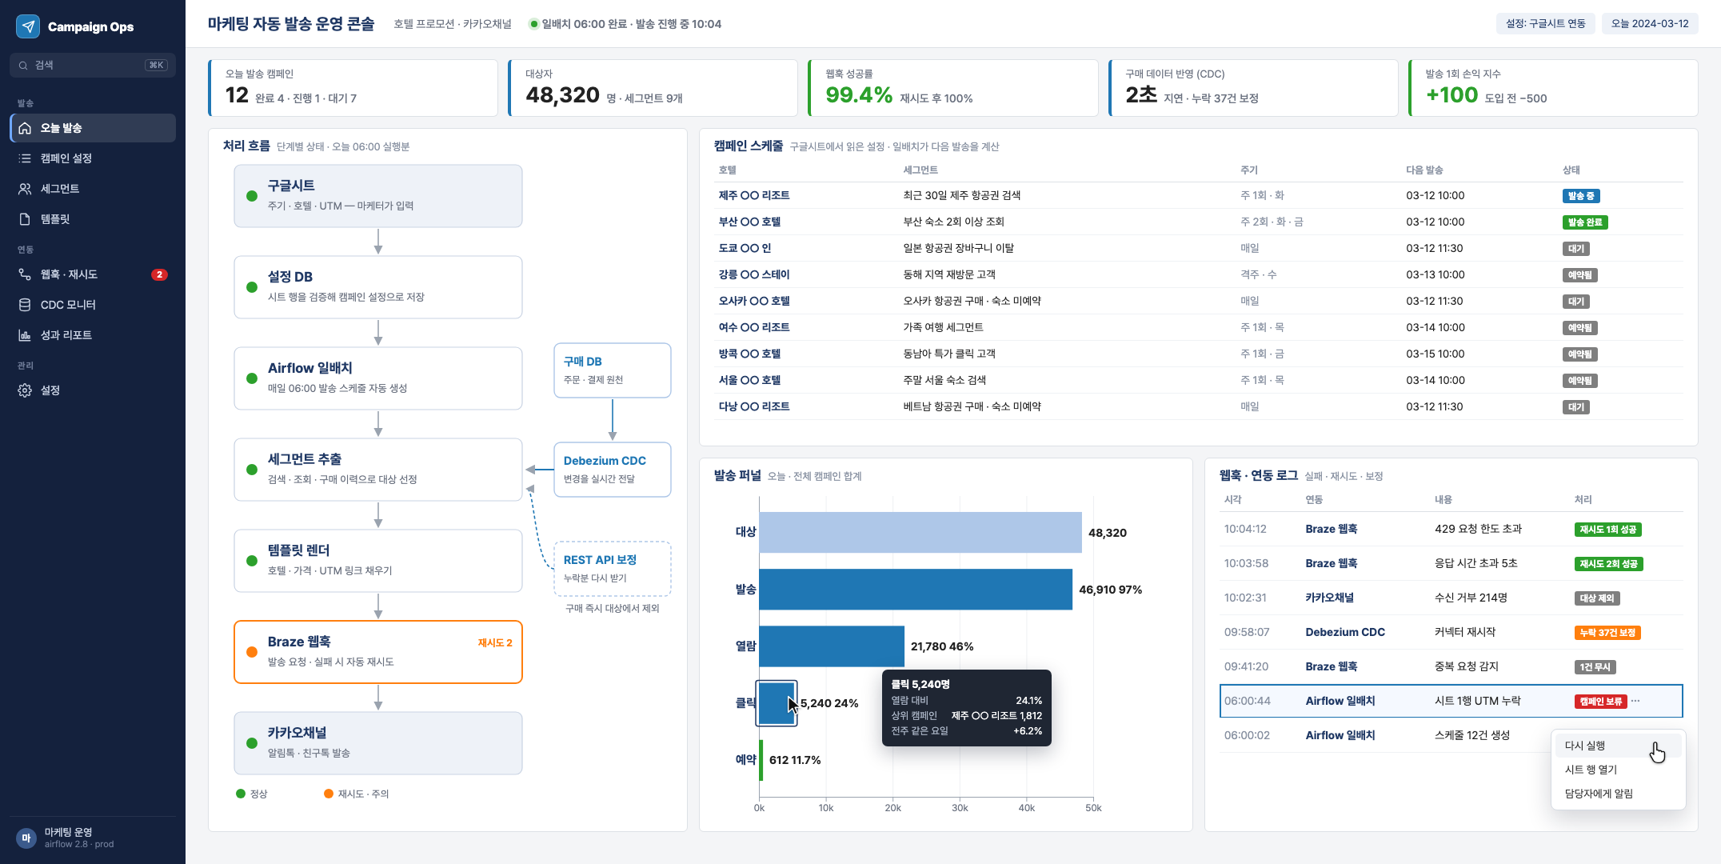The image size is (1721, 864).
Task: Open the ⋯ more menu on 캠페인 보류 row
Action: [1635, 701]
